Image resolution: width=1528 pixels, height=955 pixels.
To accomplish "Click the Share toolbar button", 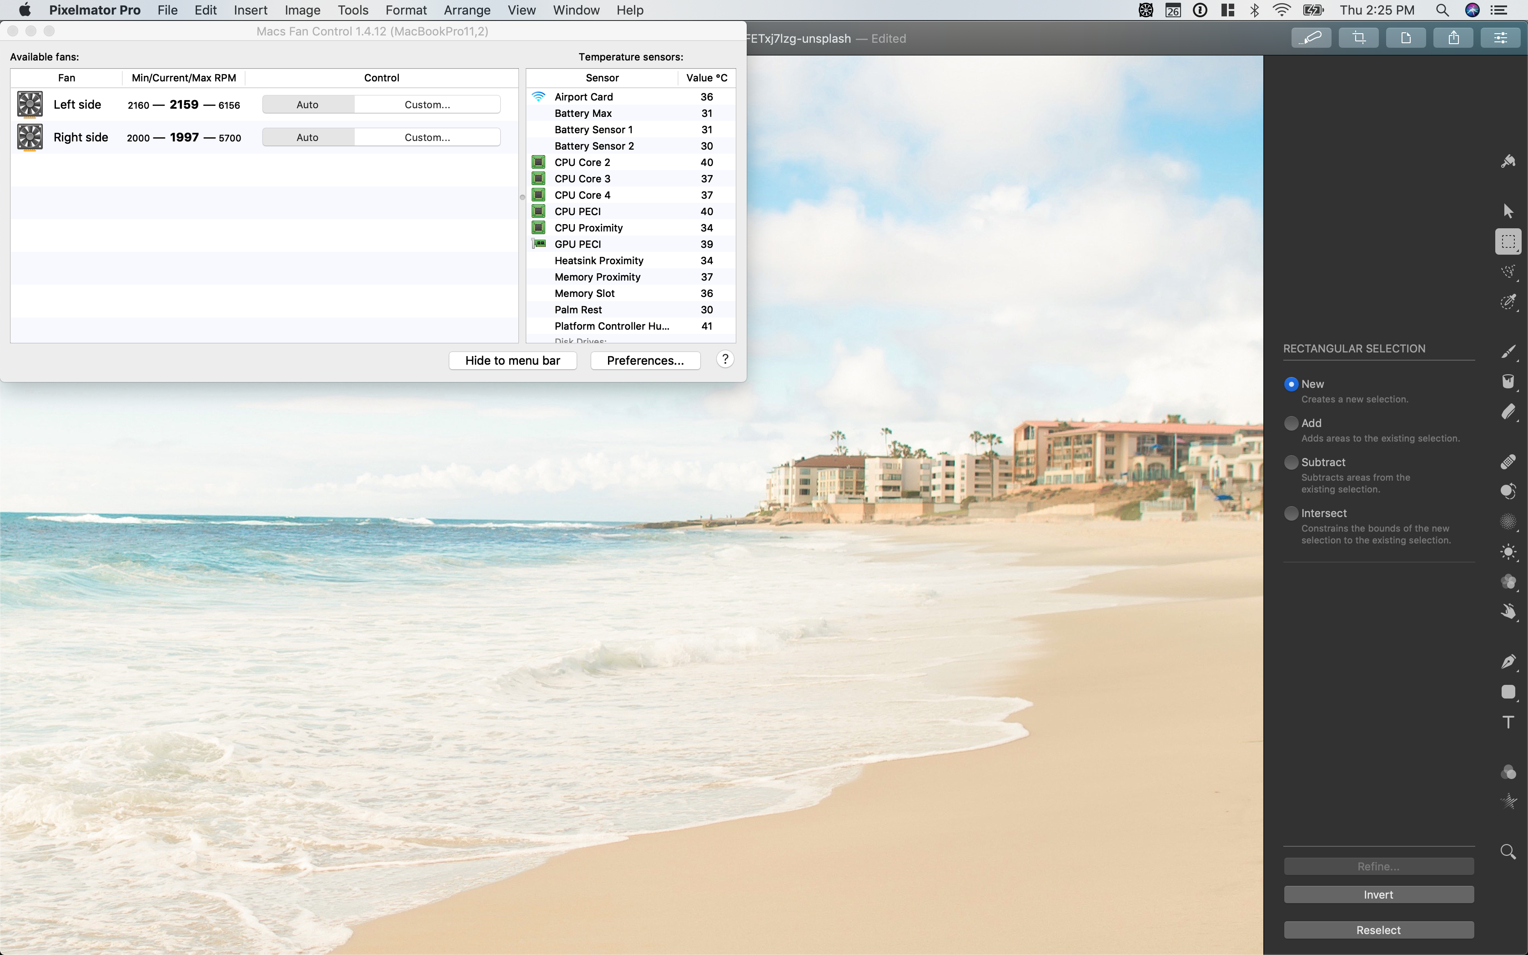I will point(1453,38).
